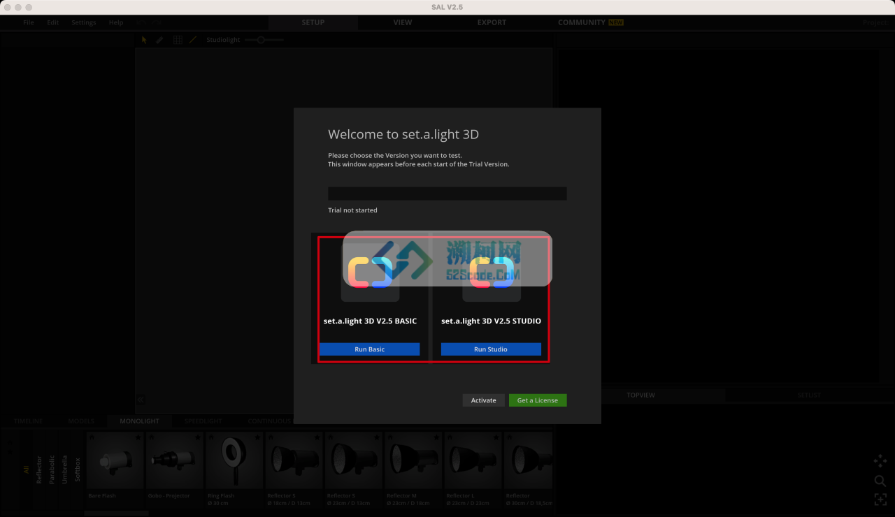
Task: Click 'set.a.light 3D V2.5 BASIC' label
Action: click(370, 321)
